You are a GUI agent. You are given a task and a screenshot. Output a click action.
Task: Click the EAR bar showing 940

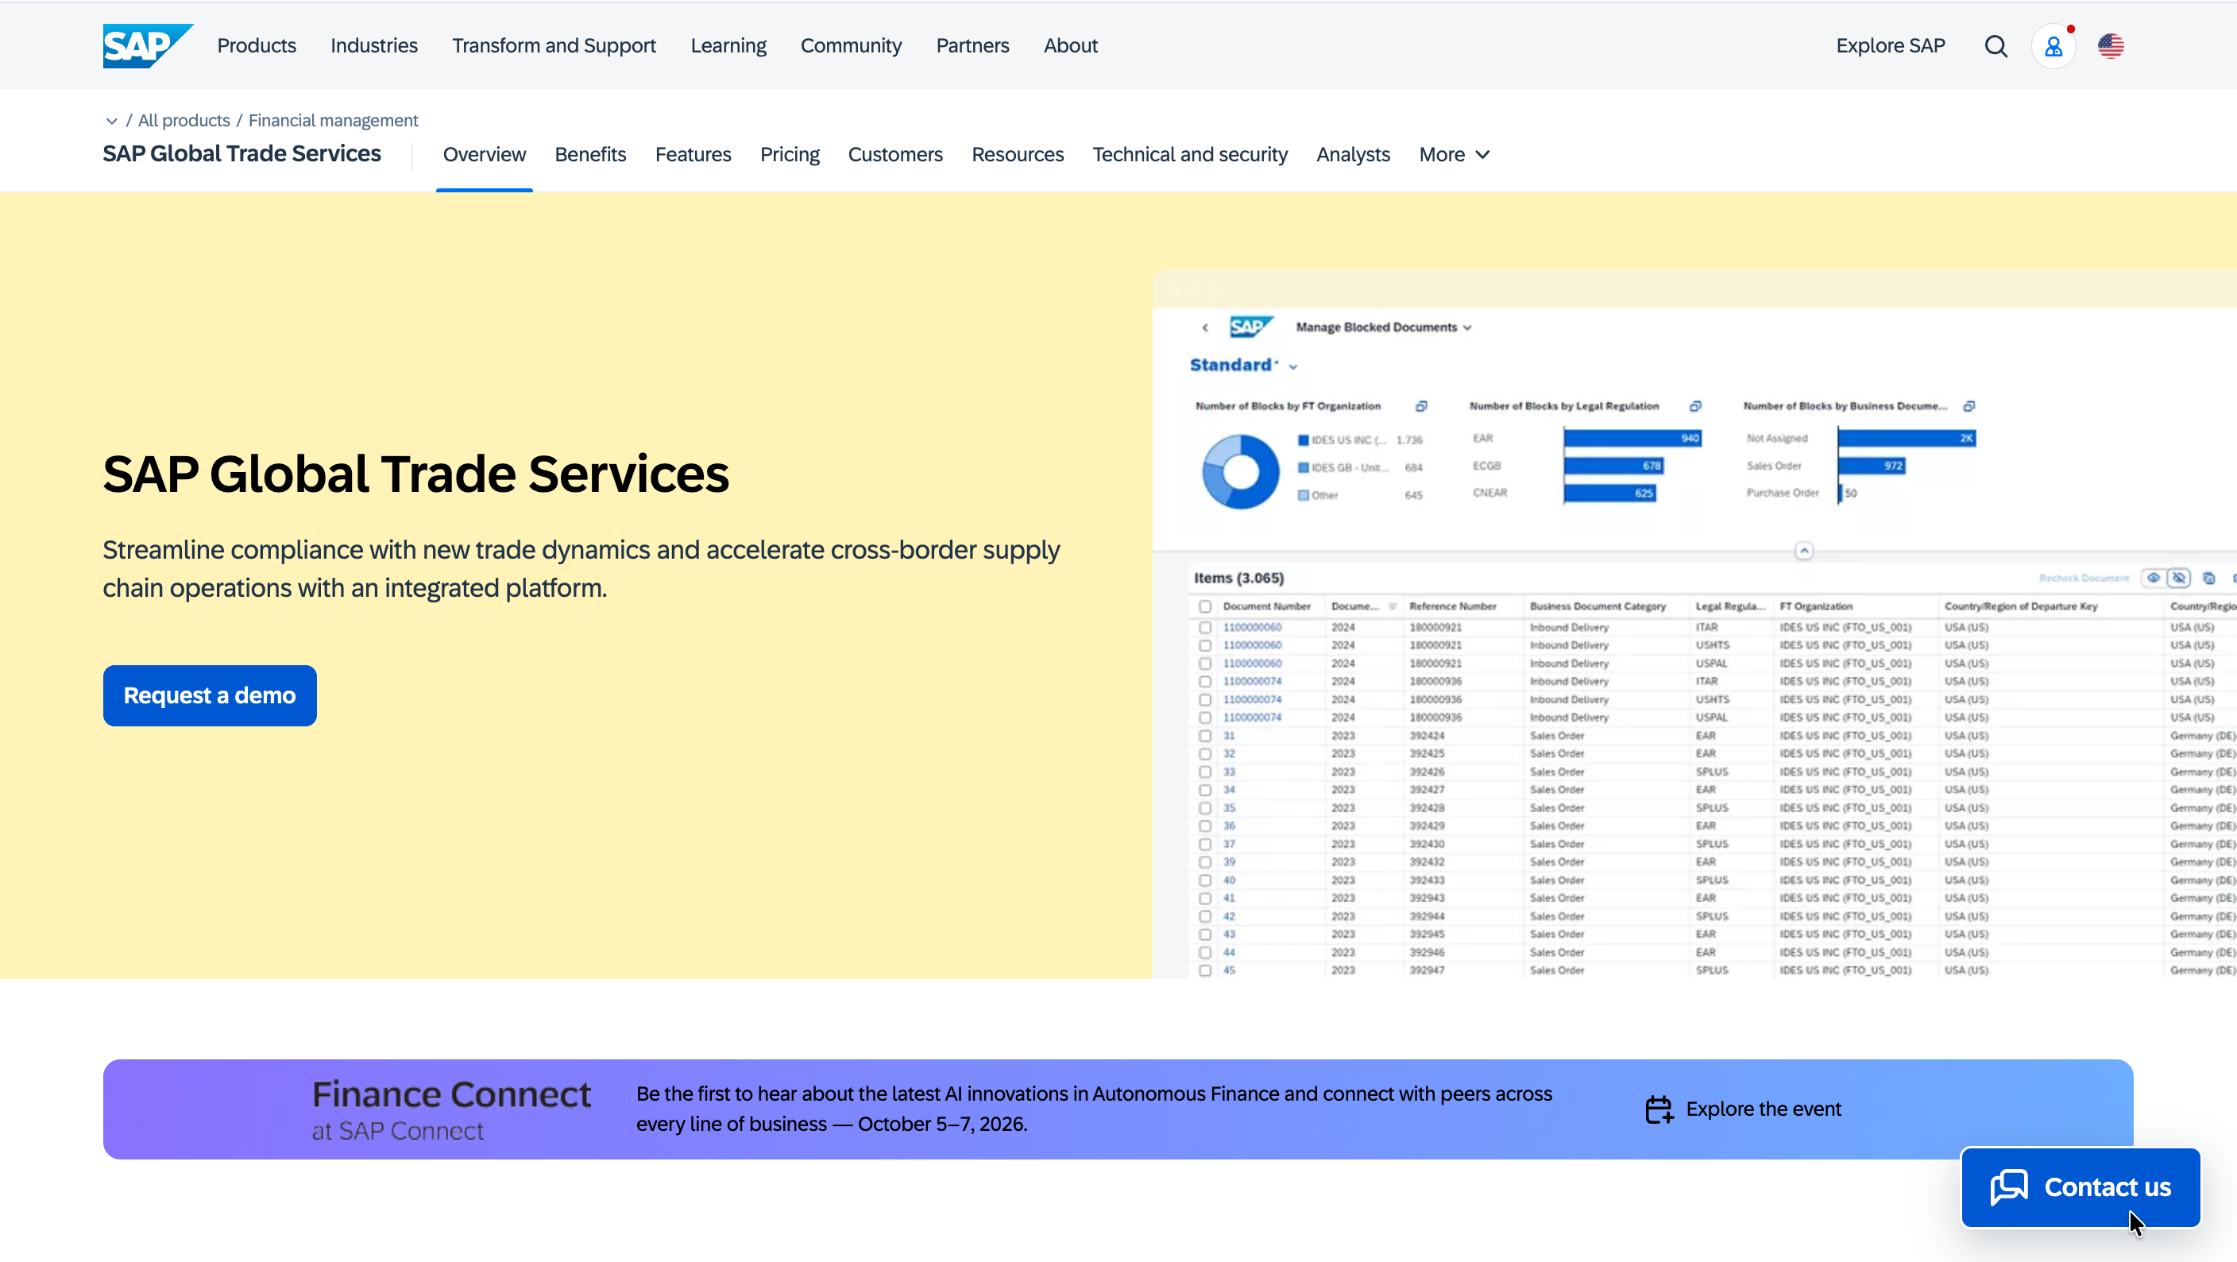[1632, 439]
